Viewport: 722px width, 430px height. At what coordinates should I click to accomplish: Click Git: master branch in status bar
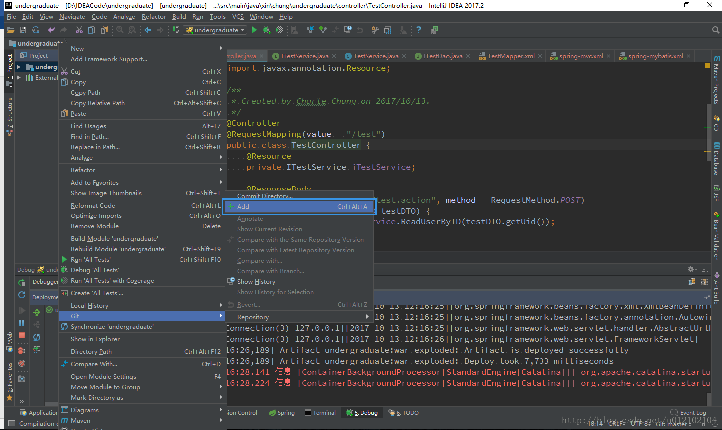[x=673, y=424]
